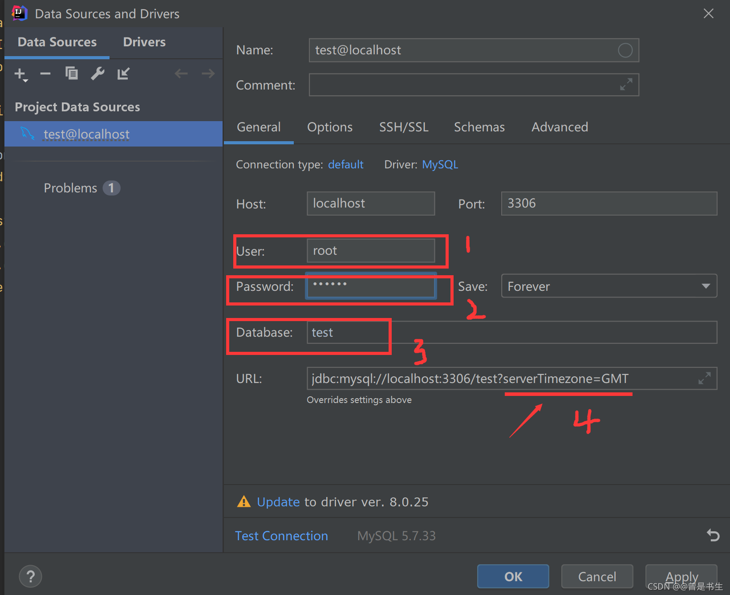Open help via the question mark button

[30, 576]
